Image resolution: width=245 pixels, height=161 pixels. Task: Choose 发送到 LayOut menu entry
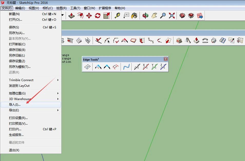[x=31, y=86]
